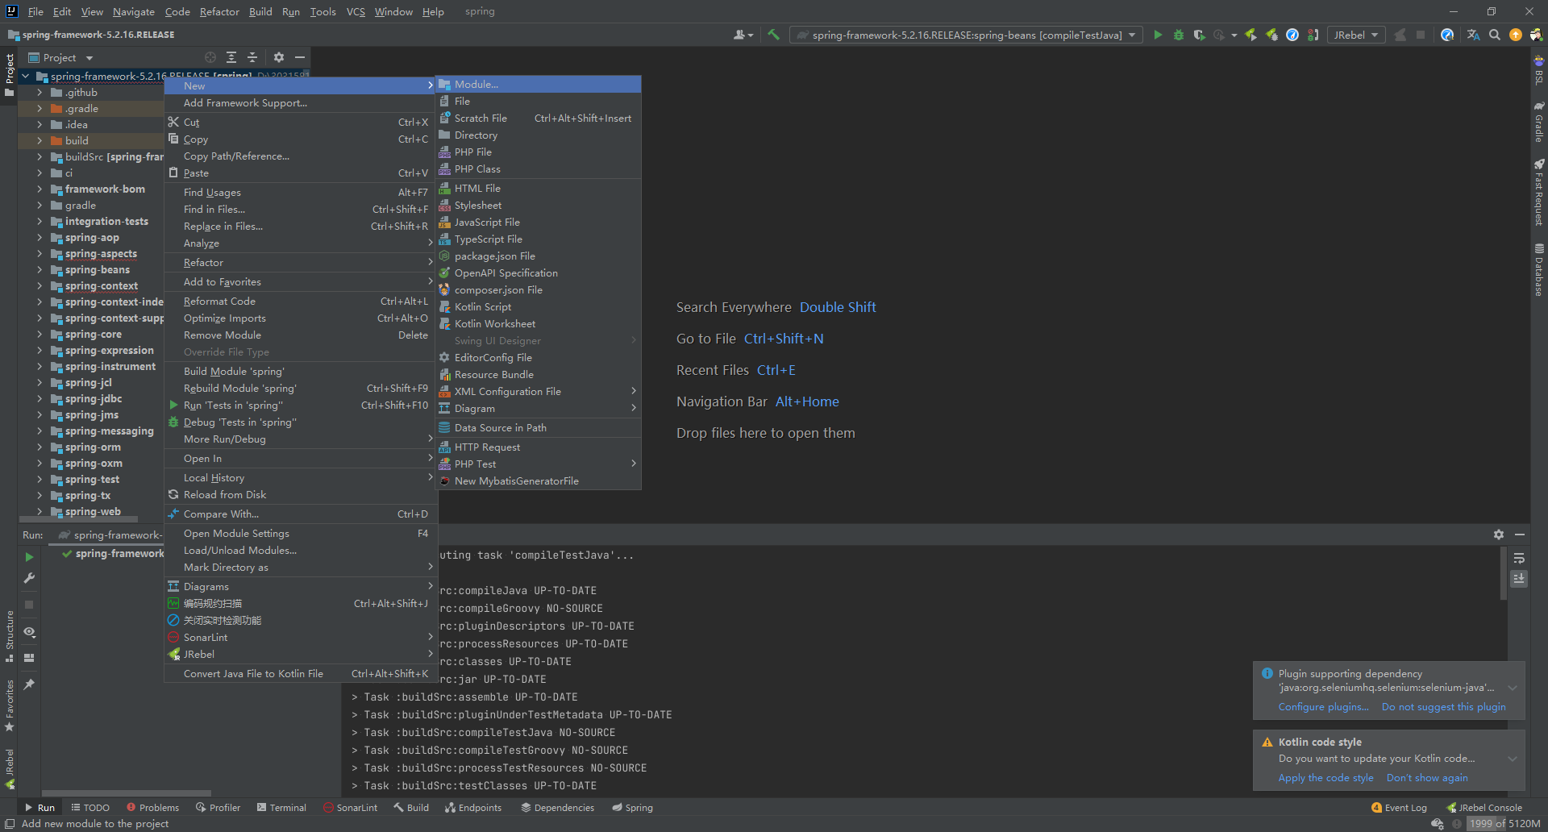
Task: Select Module... in the New submenu
Action: (x=539, y=85)
